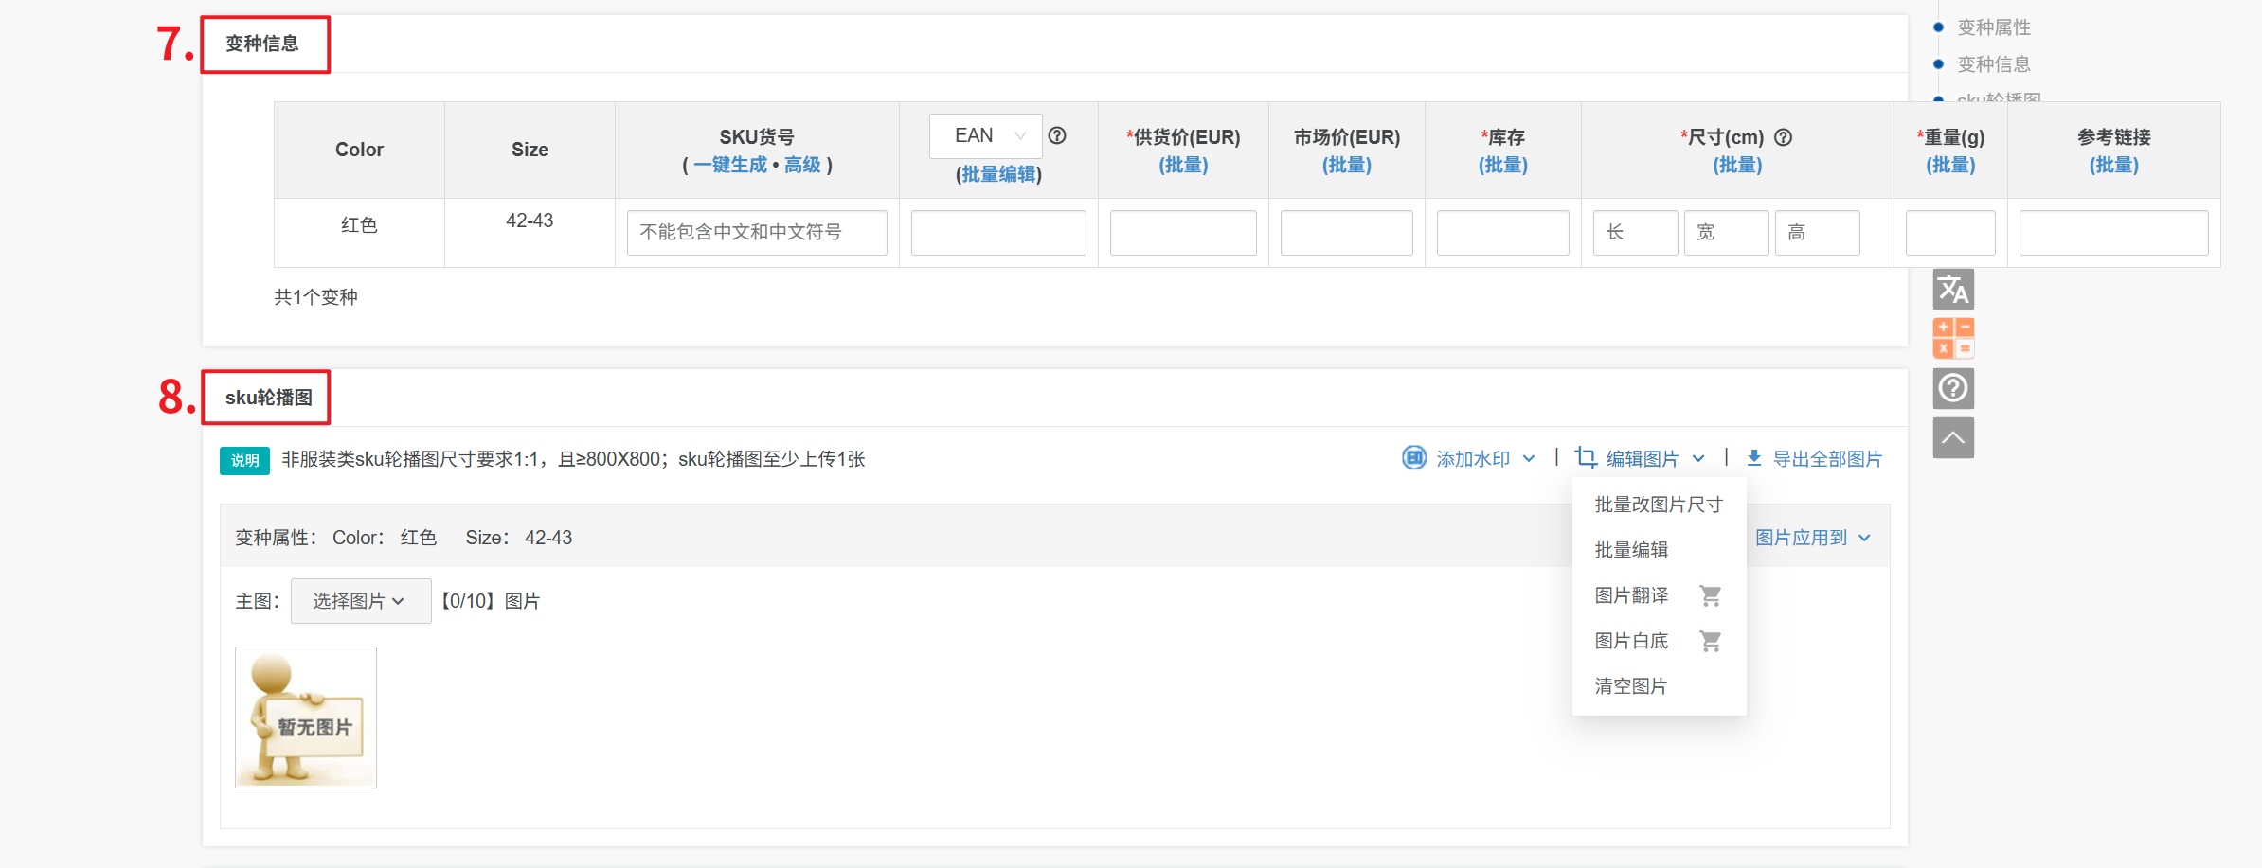
Task: Click the SKU货号 input field
Action: pyautogui.click(x=756, y=233)
